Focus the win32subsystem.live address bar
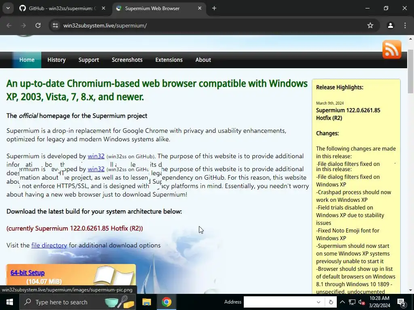Viewport: 414px width, 310px height. pos(211,25)
